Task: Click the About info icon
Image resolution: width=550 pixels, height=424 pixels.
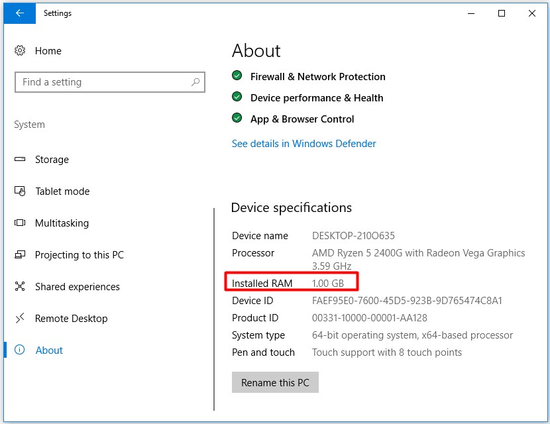Action: [x=20, y=350]
